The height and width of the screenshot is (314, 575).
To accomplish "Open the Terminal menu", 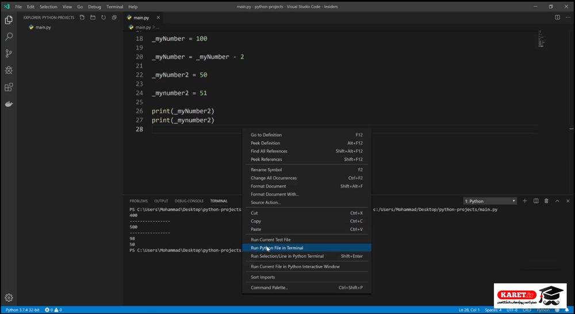I will coord(114,6).
